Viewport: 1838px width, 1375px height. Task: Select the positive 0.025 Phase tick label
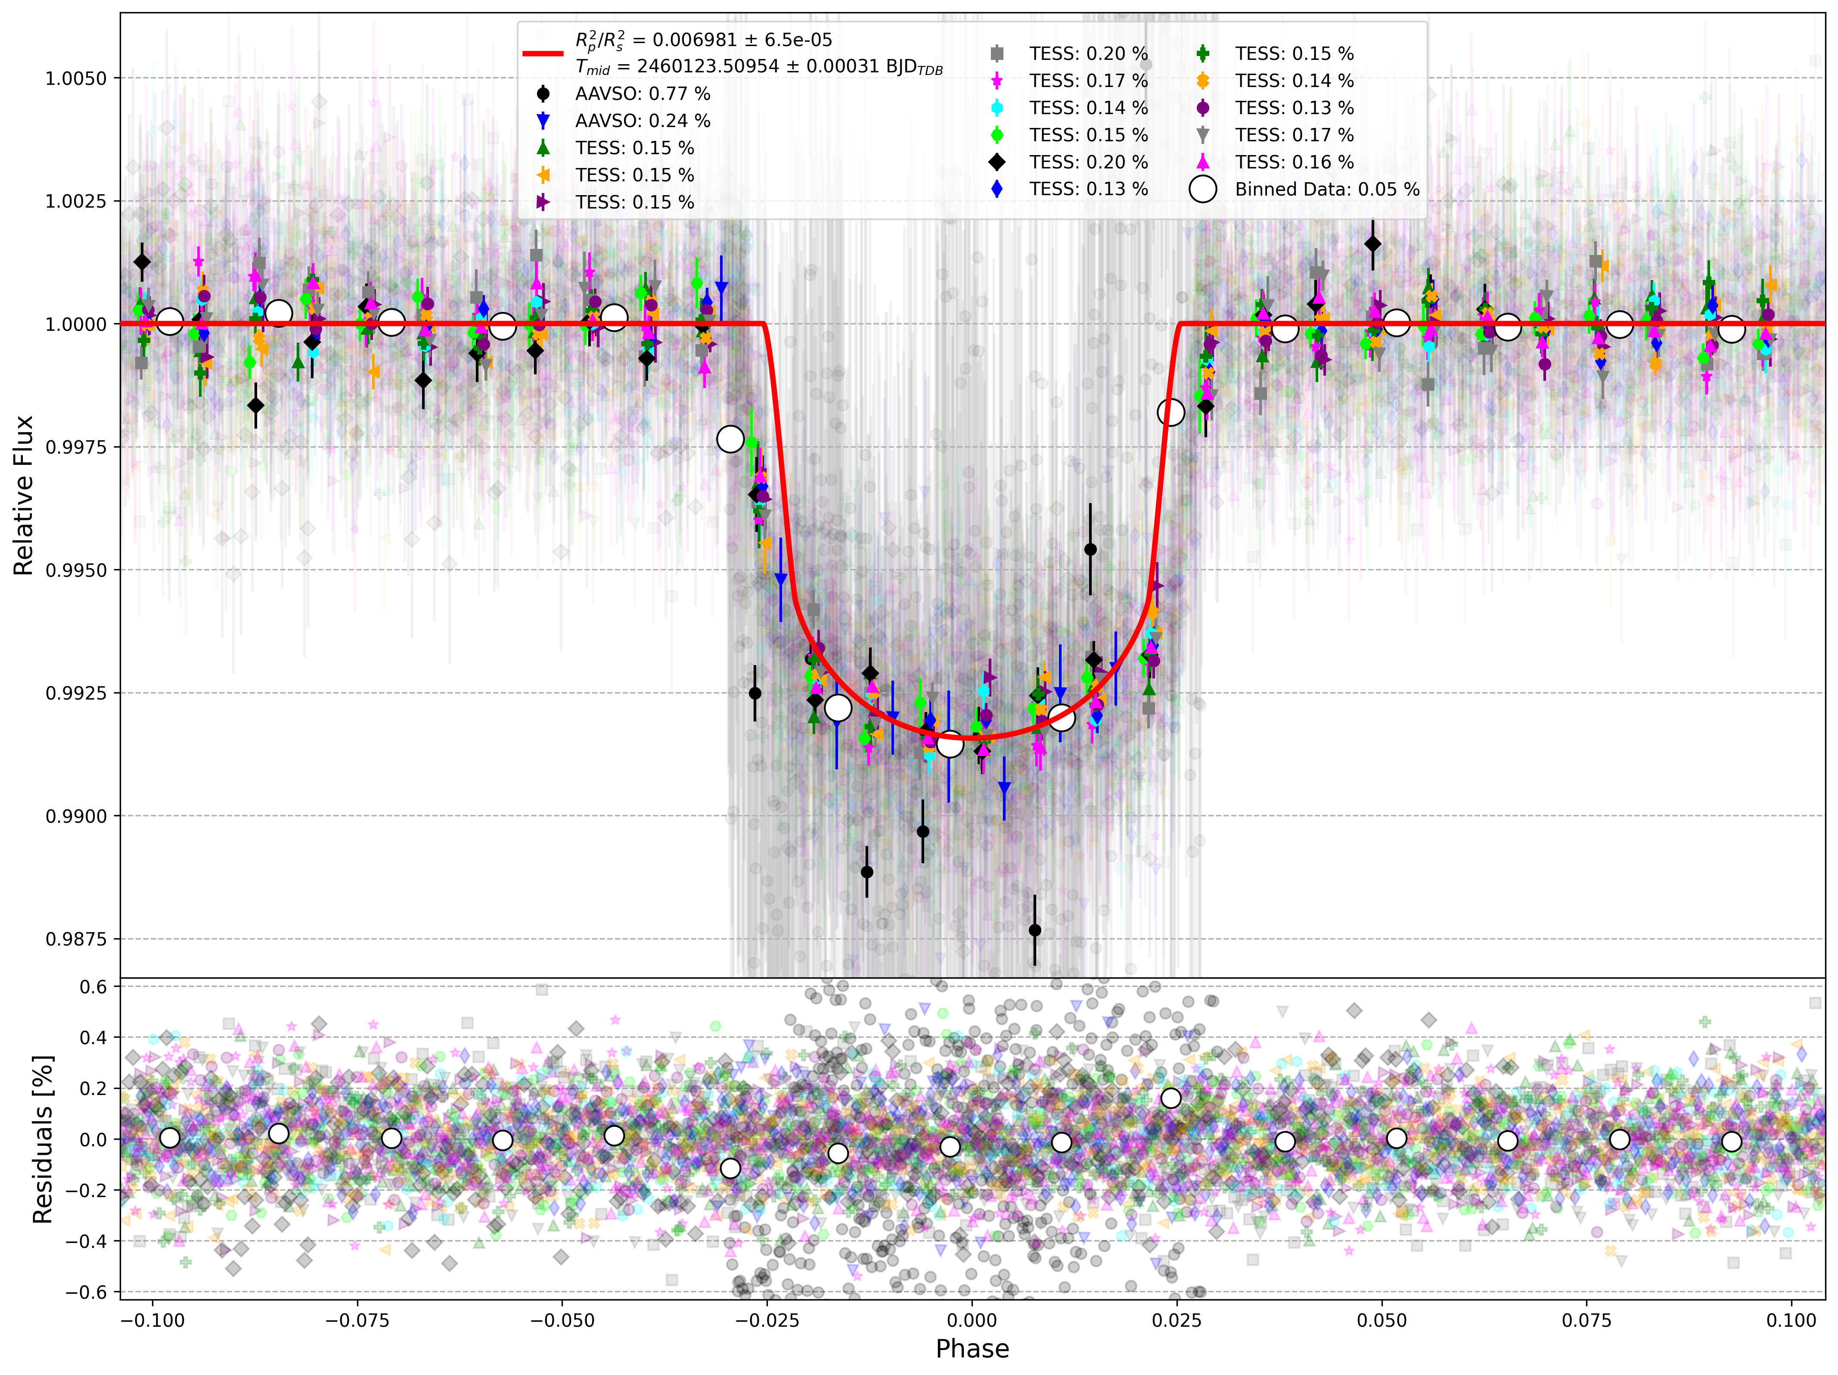1177,1320
